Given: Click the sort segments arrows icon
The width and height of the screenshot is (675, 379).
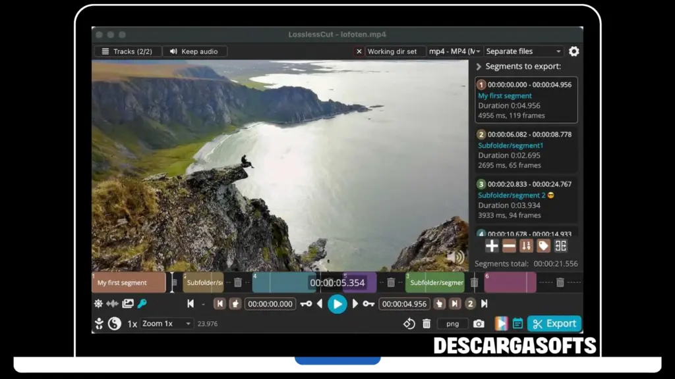Looking at the screenshot, I should 526,246.
